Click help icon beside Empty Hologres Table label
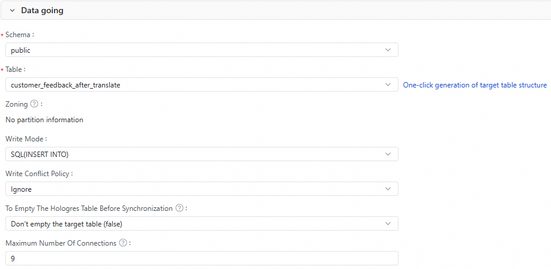This screenshot has height=269, width=551. pos(179,208)
